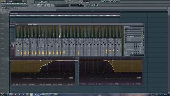The height and width of the screenshot is (96, 170).
Task: Open the TOOLS menu
Action: 22,3
